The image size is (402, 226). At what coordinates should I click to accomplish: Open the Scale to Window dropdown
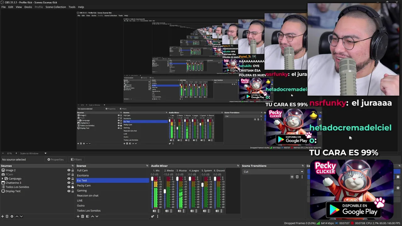coord(33,153)
